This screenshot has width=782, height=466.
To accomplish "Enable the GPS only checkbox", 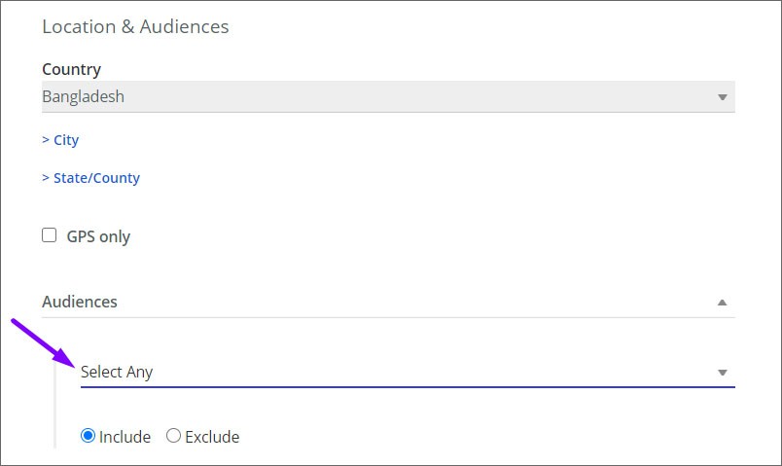I will coord(49,235).
